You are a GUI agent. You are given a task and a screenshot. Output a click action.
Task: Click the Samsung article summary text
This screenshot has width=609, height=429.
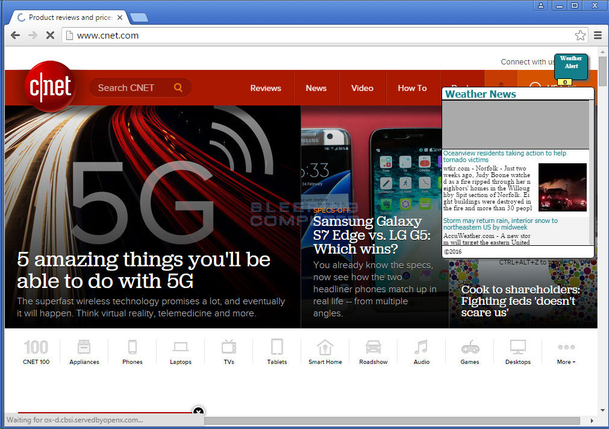click(375, 289)
